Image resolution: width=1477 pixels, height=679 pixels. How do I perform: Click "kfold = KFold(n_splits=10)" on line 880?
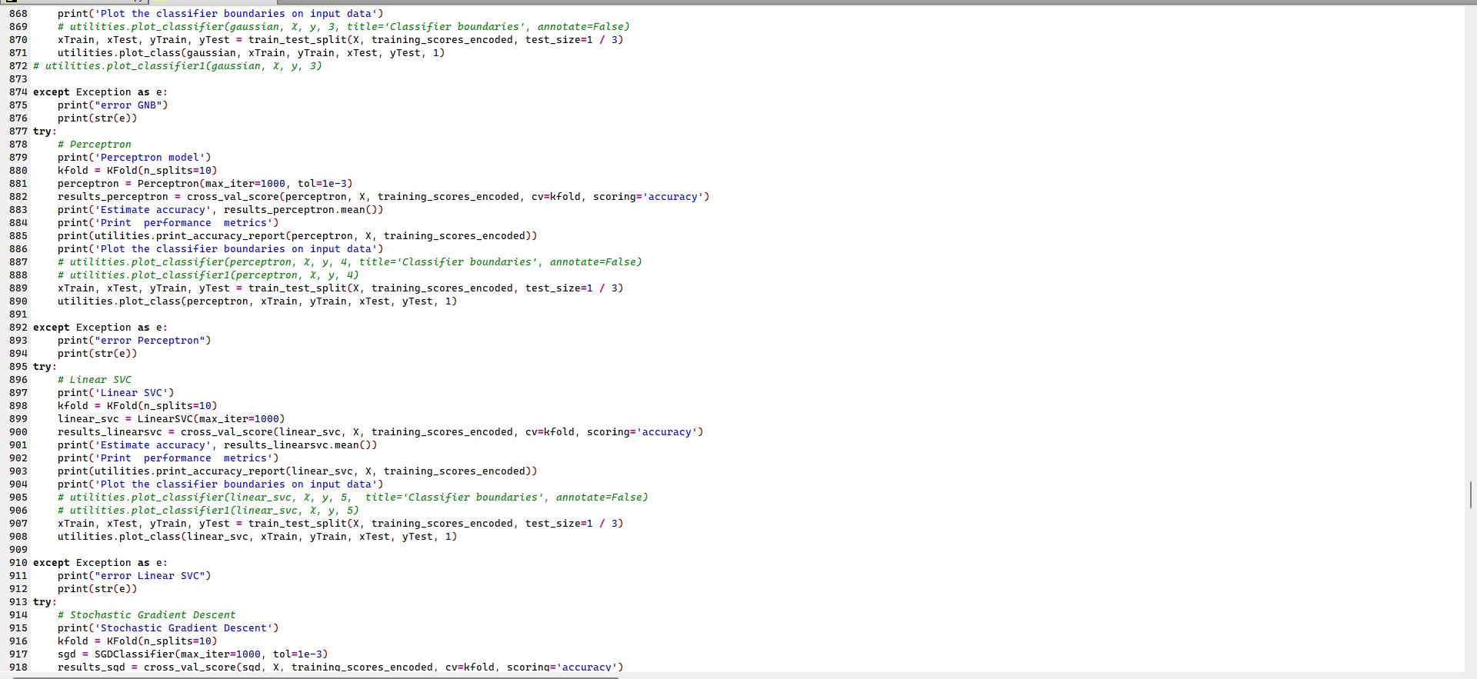coord(138,171)
